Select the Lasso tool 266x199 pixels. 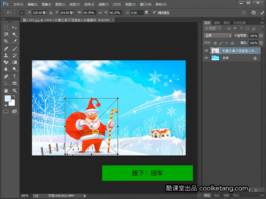[6, 34]
